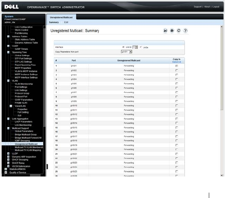Open Bridge Multicast Forward All
The image size is (230, 198).
(x=28, y=138)
